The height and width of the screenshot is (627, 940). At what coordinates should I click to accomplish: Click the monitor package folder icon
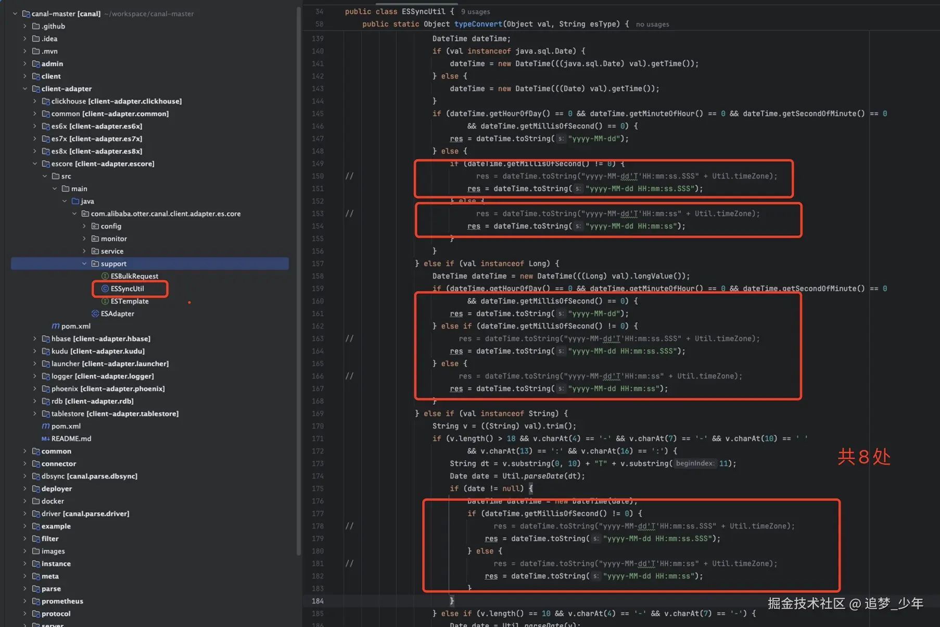95,239
